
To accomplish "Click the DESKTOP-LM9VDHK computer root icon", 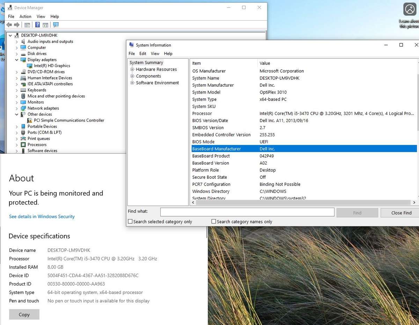I will [x=17, y=35].
